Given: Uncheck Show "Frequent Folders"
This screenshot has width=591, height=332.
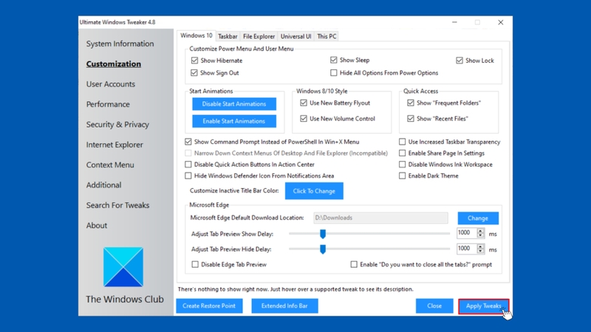Looking at the screenshot, I should [411, 103].
